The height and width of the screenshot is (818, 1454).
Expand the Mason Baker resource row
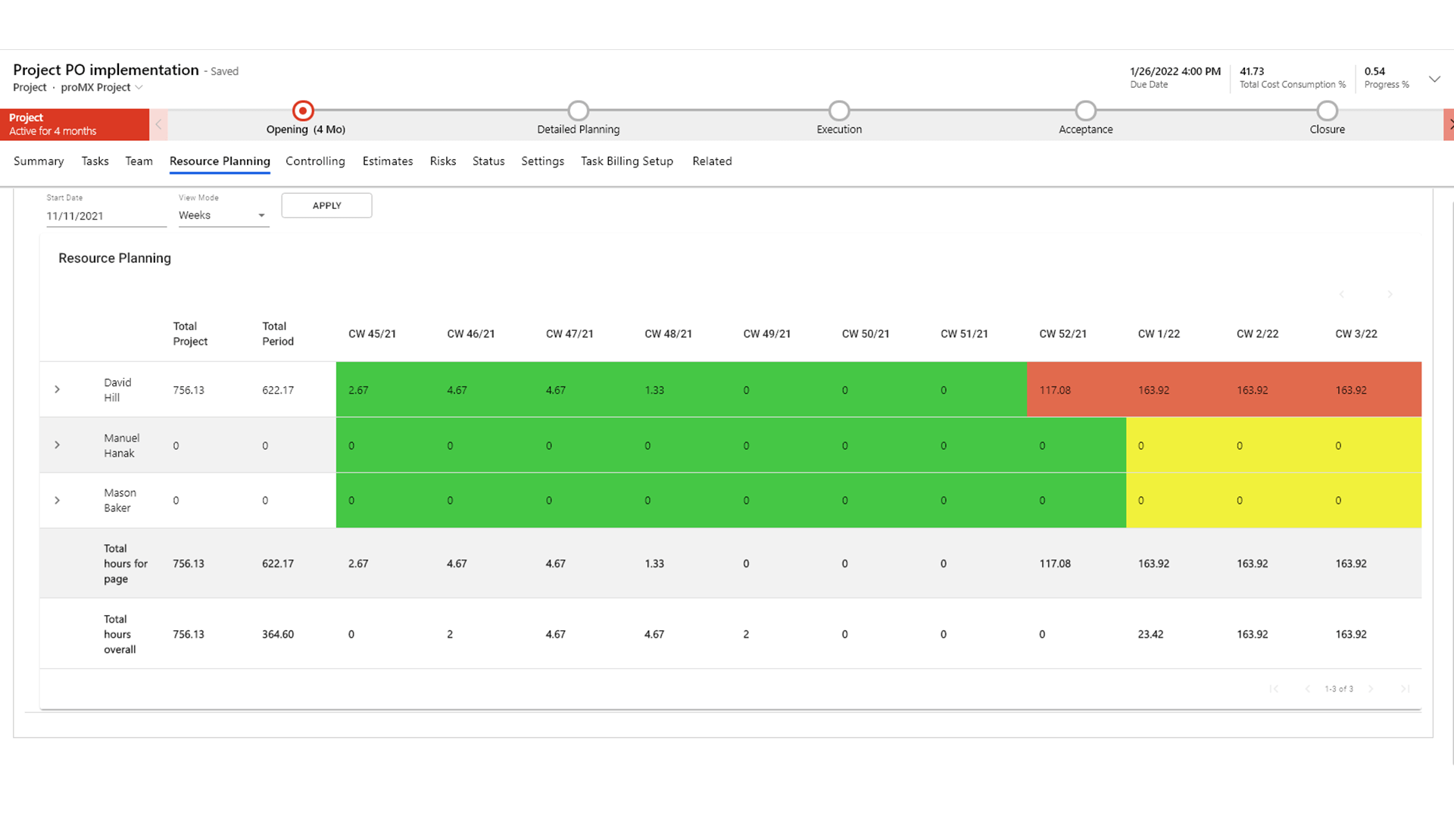coord(57,500)
